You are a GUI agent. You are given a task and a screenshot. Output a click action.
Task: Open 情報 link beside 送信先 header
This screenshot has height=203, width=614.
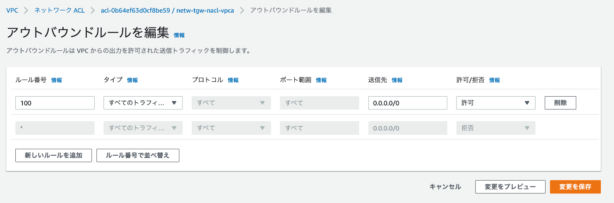pyautogui.click(x=397, y=80)
